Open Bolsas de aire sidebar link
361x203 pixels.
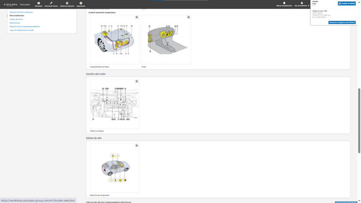pyautogui.click(x=15, y=23)
